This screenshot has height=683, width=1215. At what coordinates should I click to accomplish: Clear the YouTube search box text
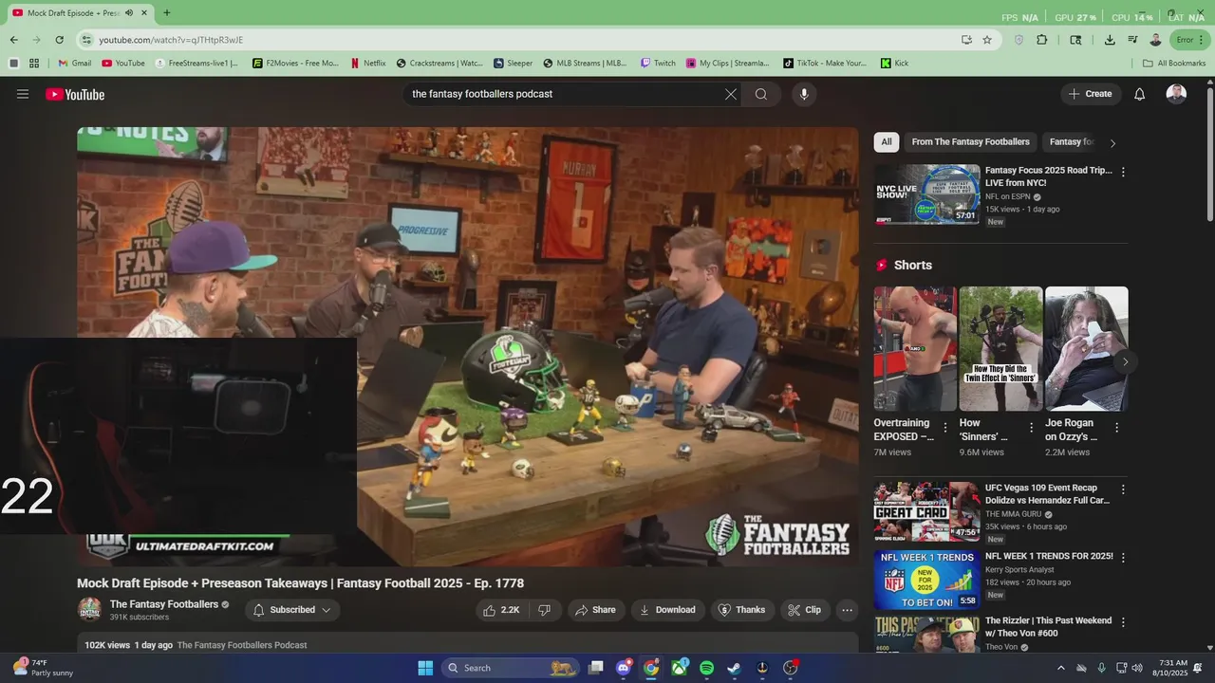731,94
